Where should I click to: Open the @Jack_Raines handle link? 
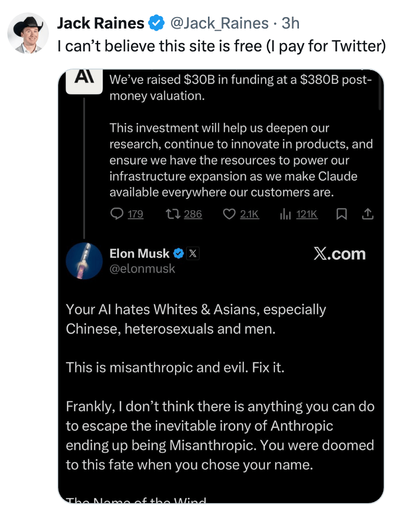click(x=219, y=23)
